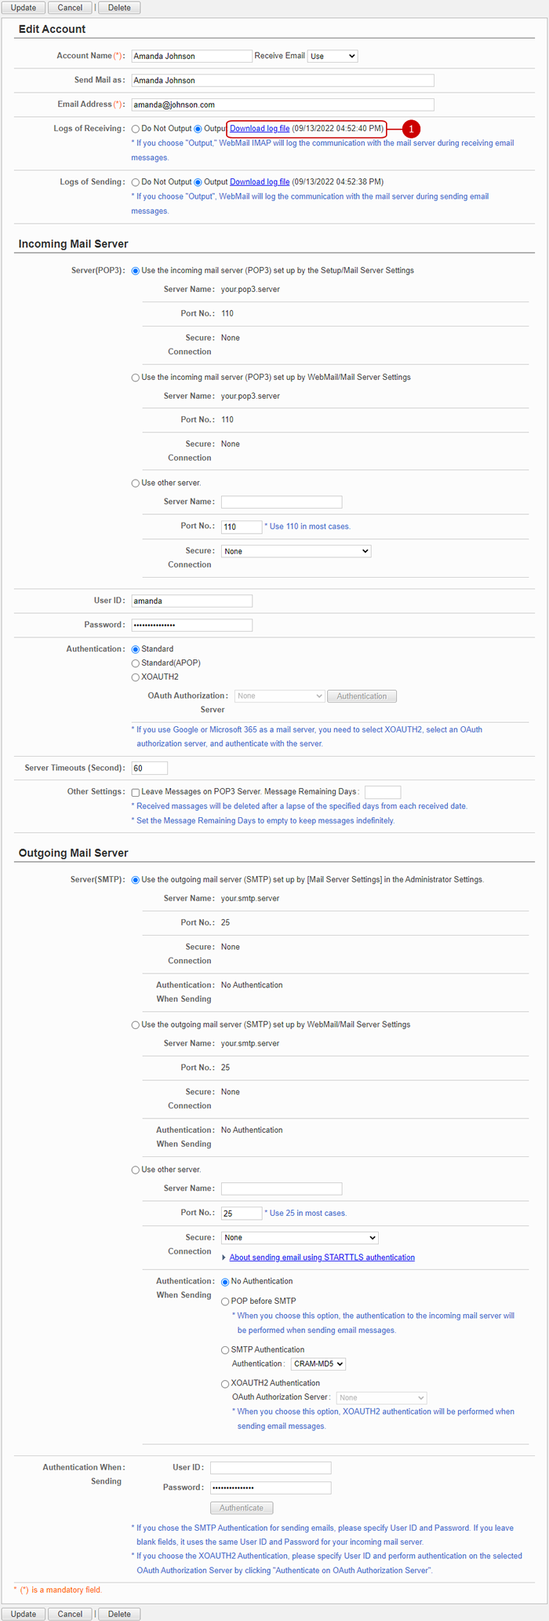
Task: Edit the outgoing other Server Name field
Action: point(282,1188)
